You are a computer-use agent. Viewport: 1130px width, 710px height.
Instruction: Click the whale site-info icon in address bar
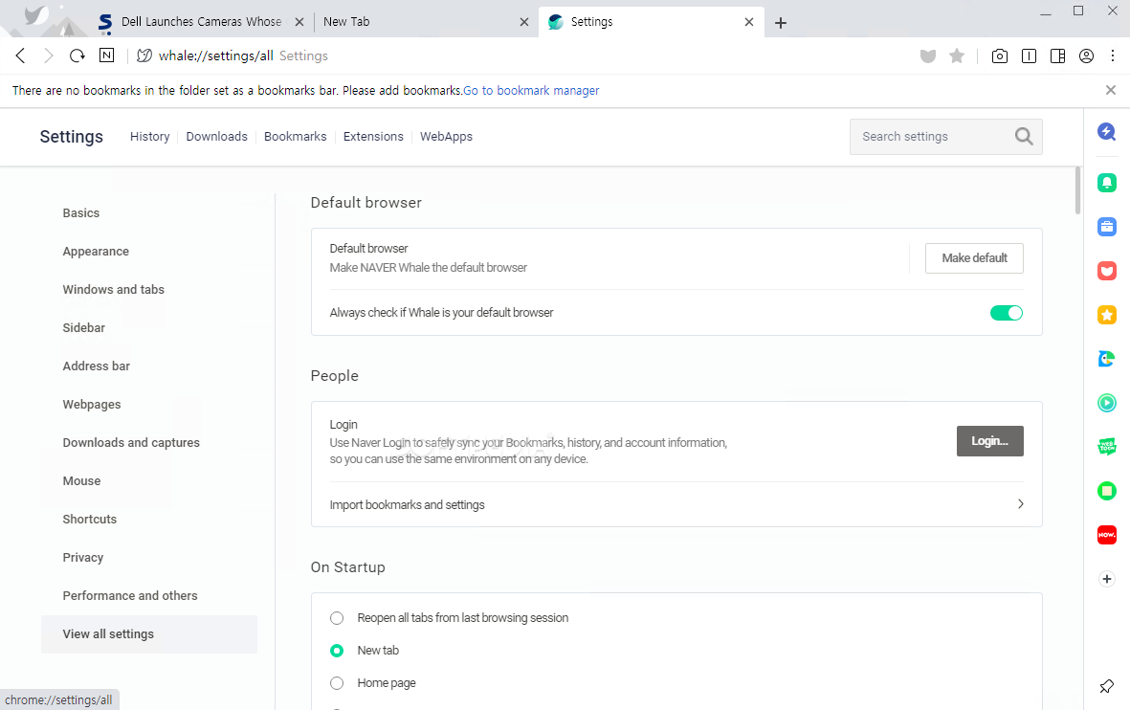point(144,55)
